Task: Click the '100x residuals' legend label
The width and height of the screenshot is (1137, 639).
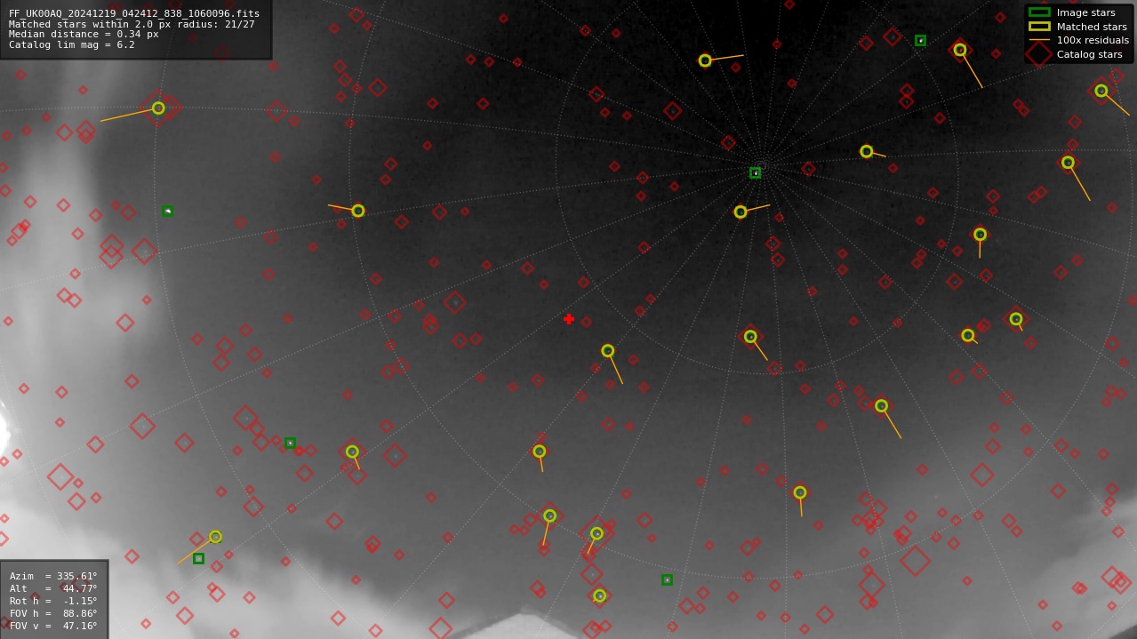Action: (x=1093, y=41)
